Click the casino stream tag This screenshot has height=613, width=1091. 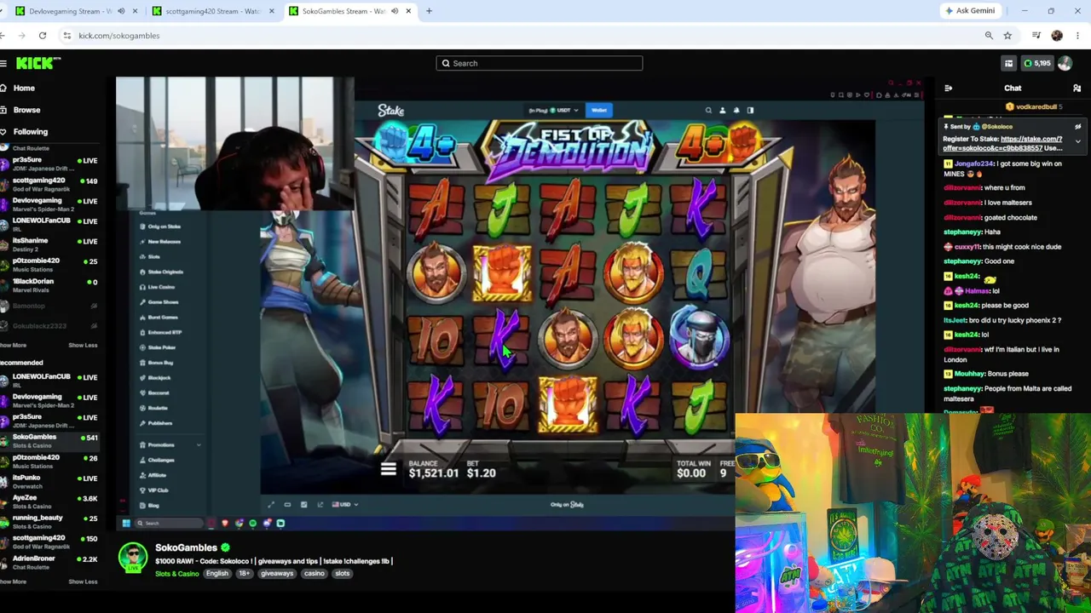coord(315,574)
